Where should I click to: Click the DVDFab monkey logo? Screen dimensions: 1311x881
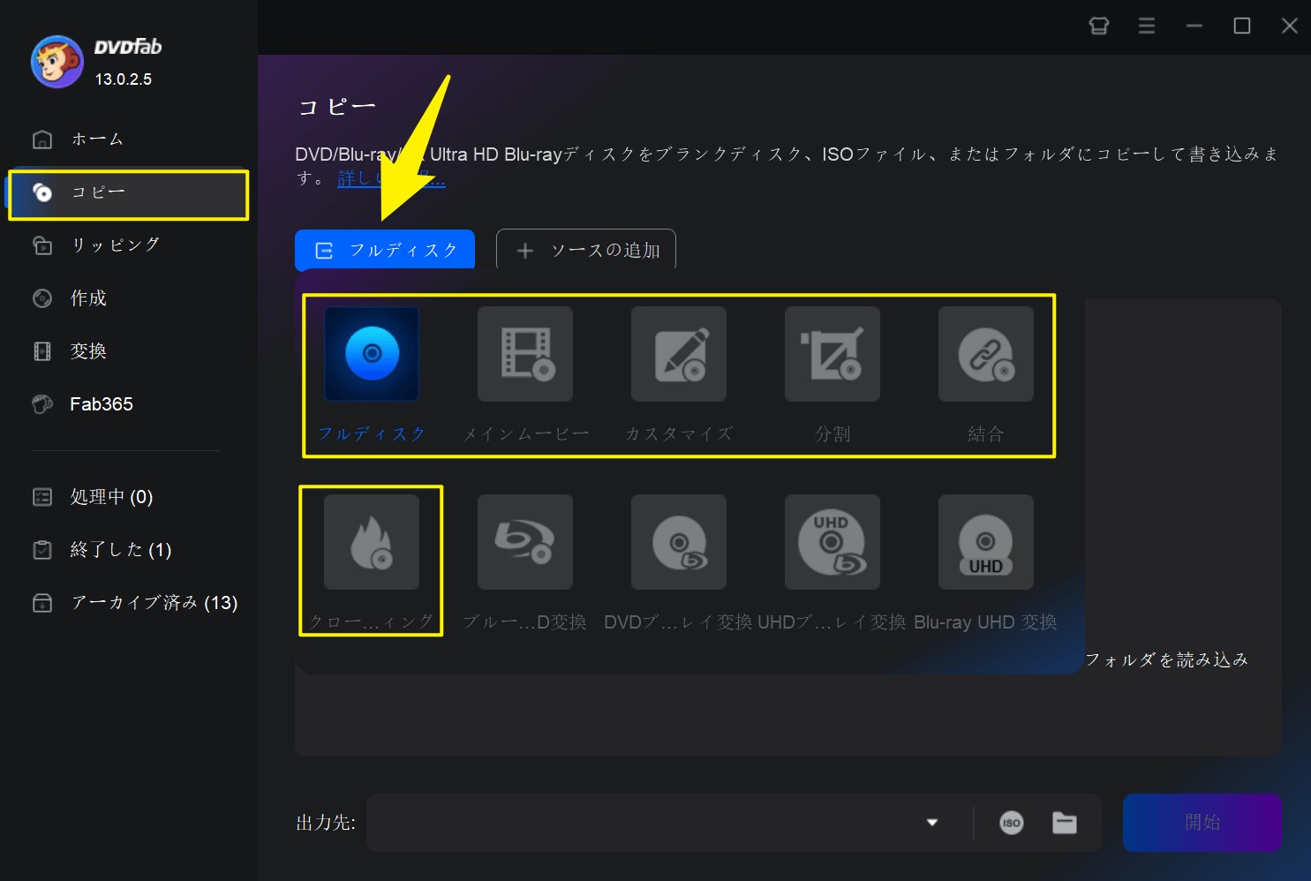(57, 62)
